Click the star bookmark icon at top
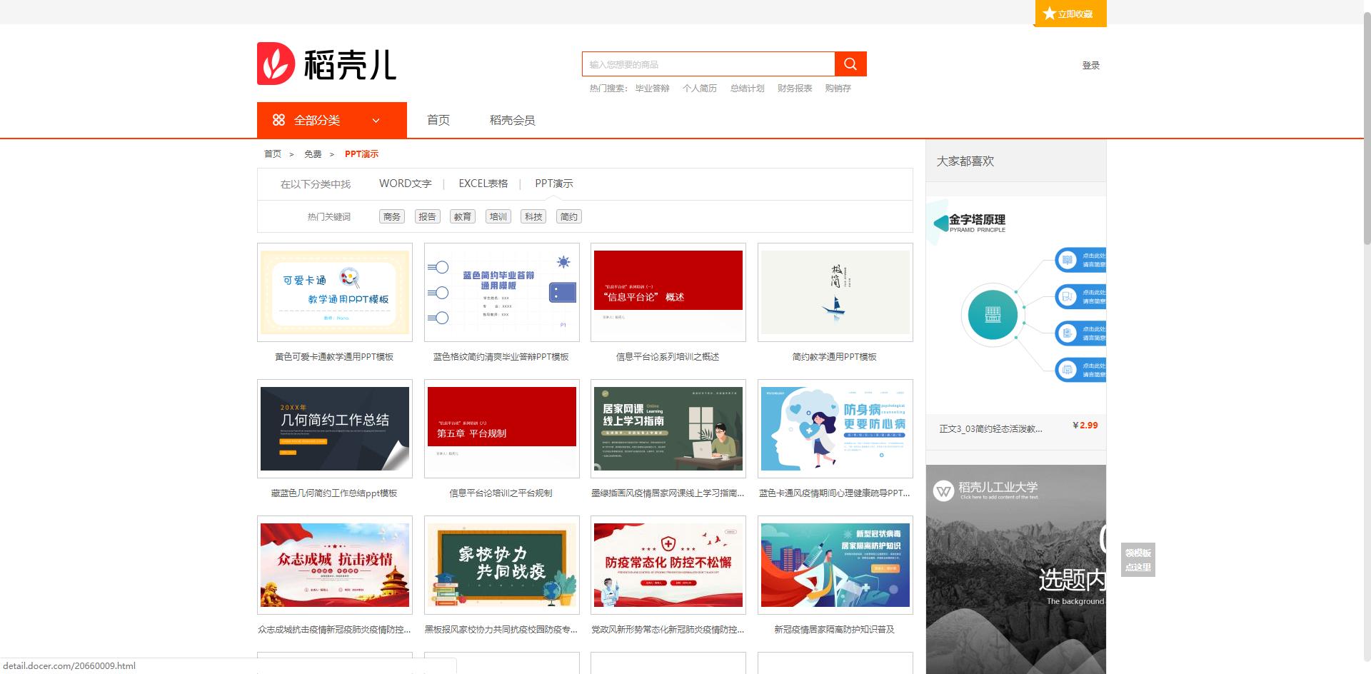This screenshot has width=1371, height=674. tap(1049, 14)
